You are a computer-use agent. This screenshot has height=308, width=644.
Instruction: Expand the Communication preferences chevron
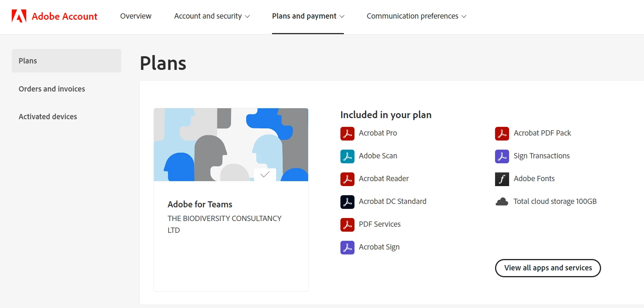(464, 16)
